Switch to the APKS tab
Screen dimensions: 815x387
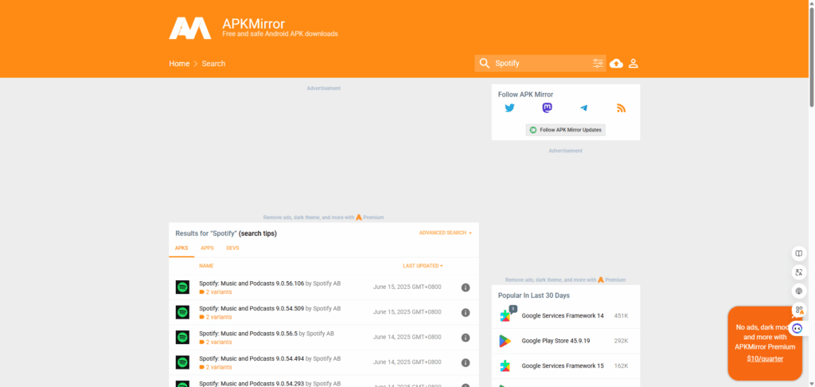(x=181, y=248)
